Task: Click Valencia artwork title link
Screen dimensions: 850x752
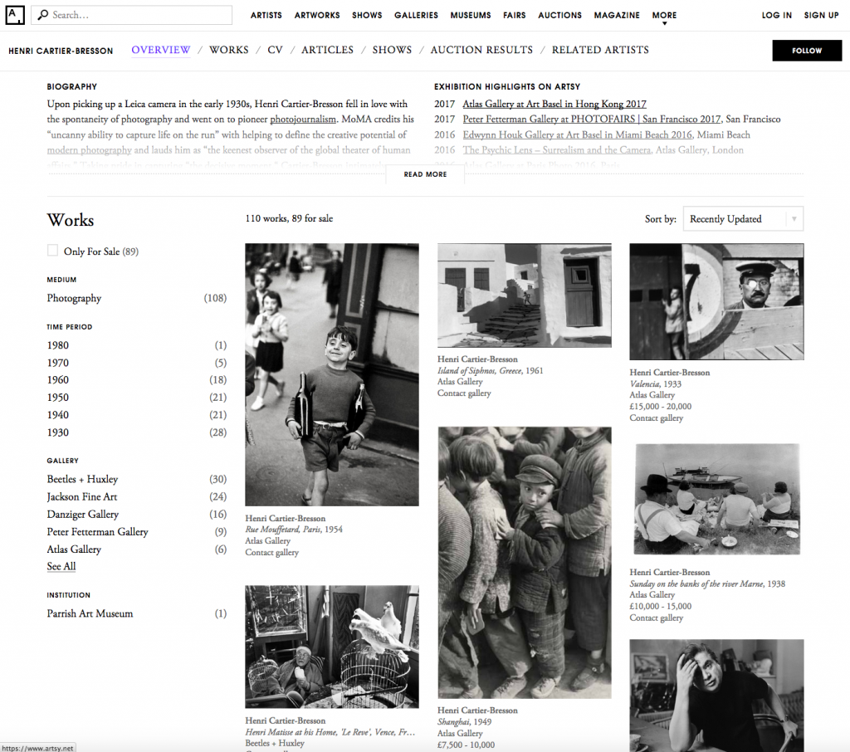Action: pyautogui.click(x=644, y=383)
